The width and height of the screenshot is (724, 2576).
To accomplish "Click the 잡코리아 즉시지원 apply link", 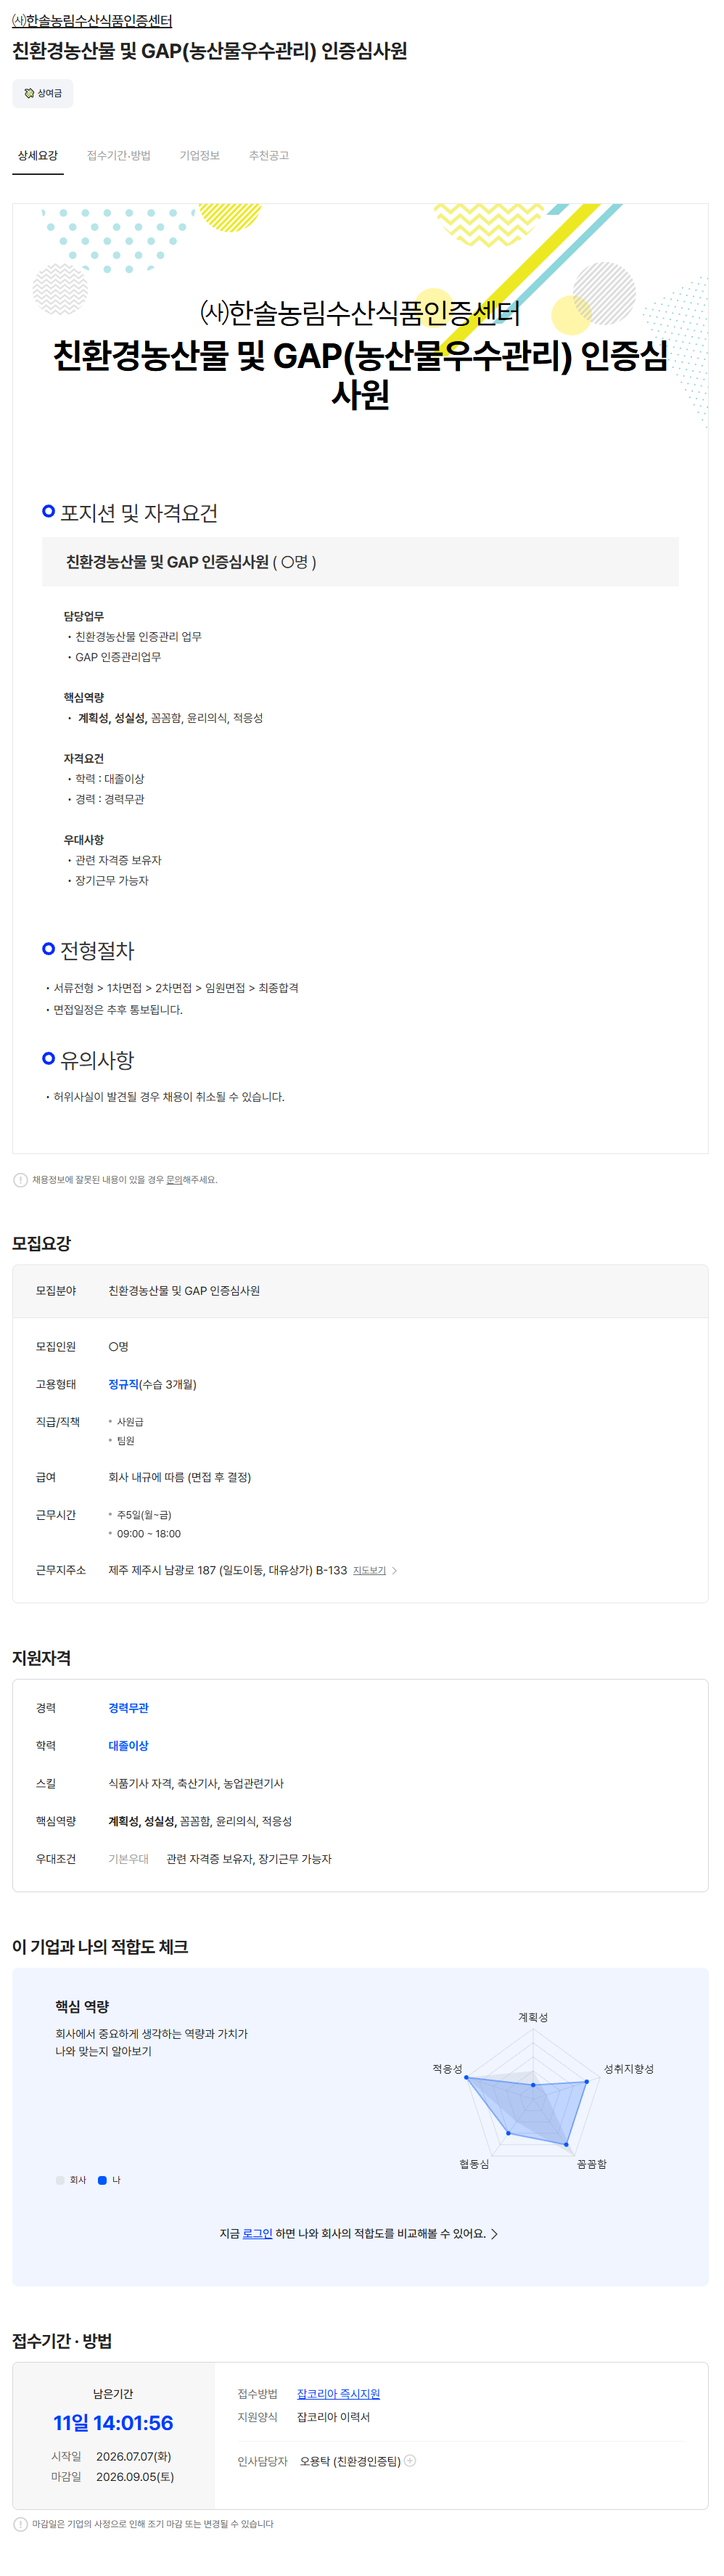I will point(338,2394).
